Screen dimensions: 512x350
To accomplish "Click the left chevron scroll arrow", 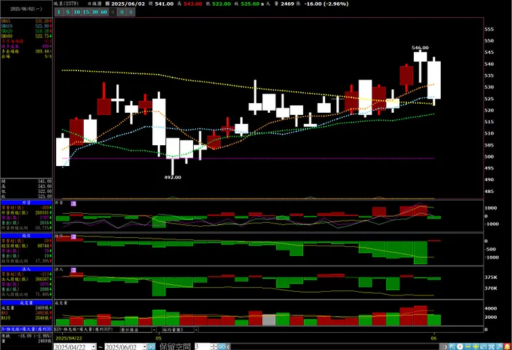I will 228,347.
